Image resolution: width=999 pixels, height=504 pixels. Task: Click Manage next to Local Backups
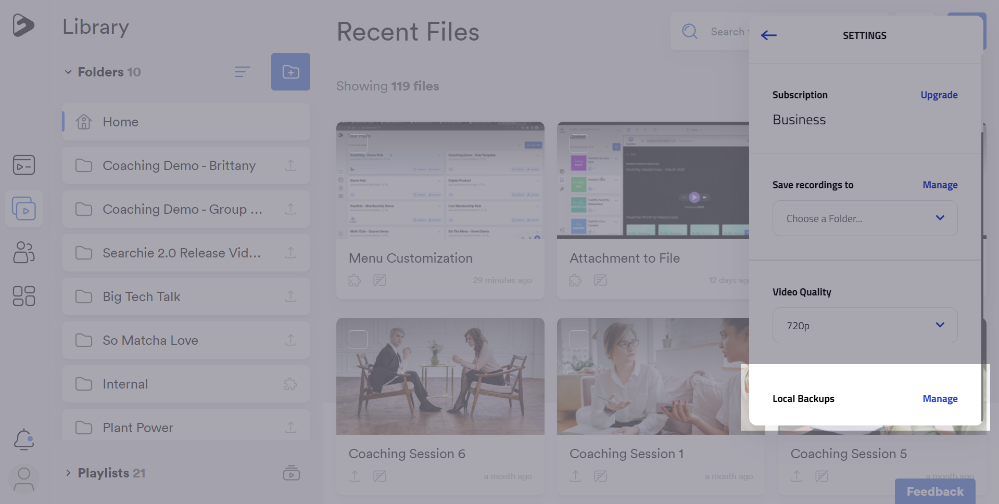click(x=940, y=398)
